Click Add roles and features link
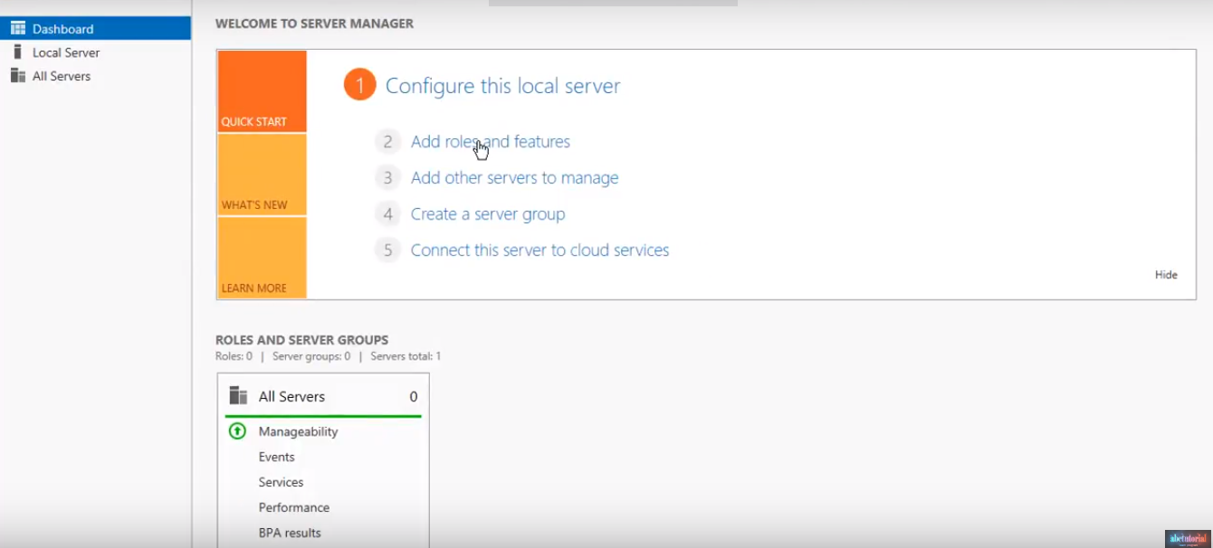 coord(491,141)
